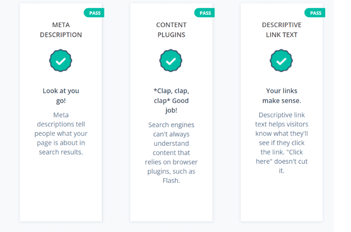This screenshot has height=232, width=351.
Task: Select the descriptive link text explanation paragraph
Action: point(282,143)
